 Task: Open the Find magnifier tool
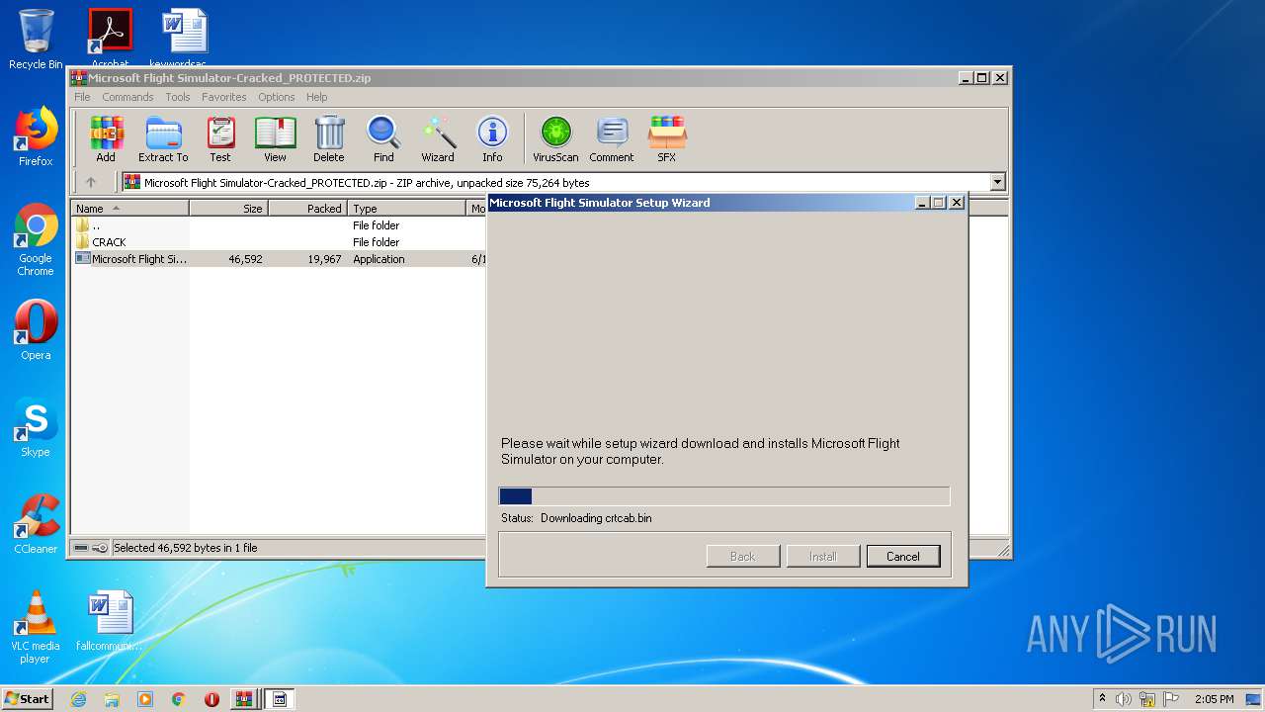tap(383, 138)
